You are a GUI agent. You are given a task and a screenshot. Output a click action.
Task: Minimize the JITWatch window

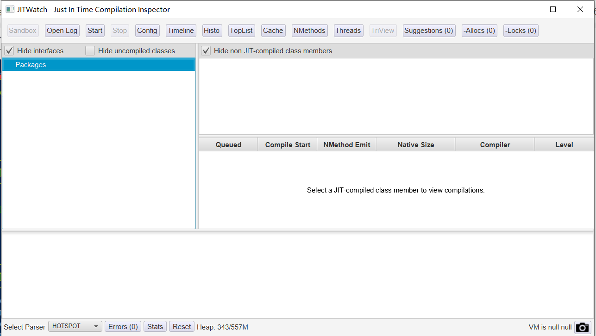coord(526,9)
